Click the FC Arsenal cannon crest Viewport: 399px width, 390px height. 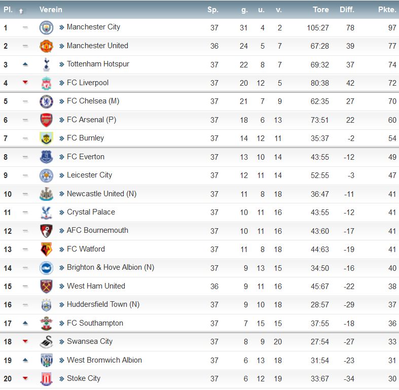pos(46,120)
